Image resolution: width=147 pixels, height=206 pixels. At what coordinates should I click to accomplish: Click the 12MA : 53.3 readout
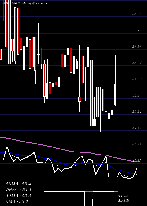[x=18, y=196]
